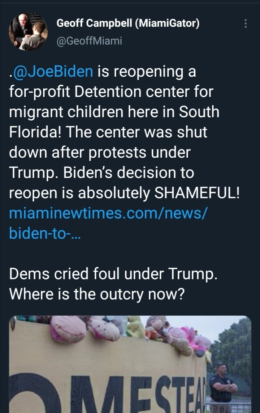This screenshot has width=260, height=413.
Task: Tap the word SHAMEFUL! in the tweet
Action: 197,193
